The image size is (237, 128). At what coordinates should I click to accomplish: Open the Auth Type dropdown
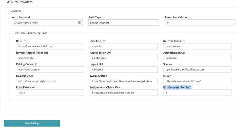click(124, 23)
